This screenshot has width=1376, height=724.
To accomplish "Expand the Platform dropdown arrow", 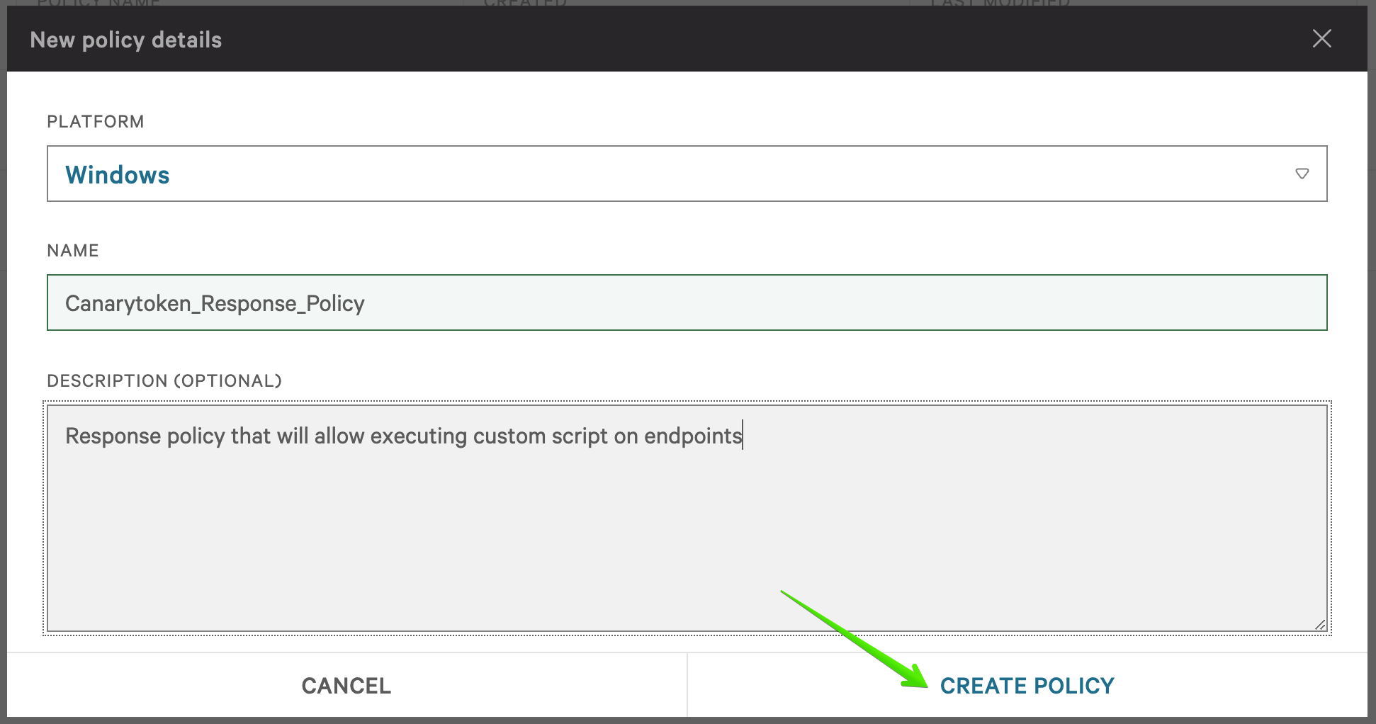I will click(x=1302, y=174).
